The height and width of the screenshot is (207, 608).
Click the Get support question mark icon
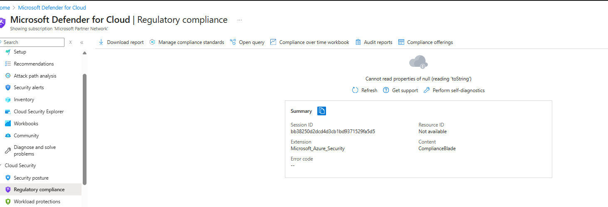coord(386,90)
